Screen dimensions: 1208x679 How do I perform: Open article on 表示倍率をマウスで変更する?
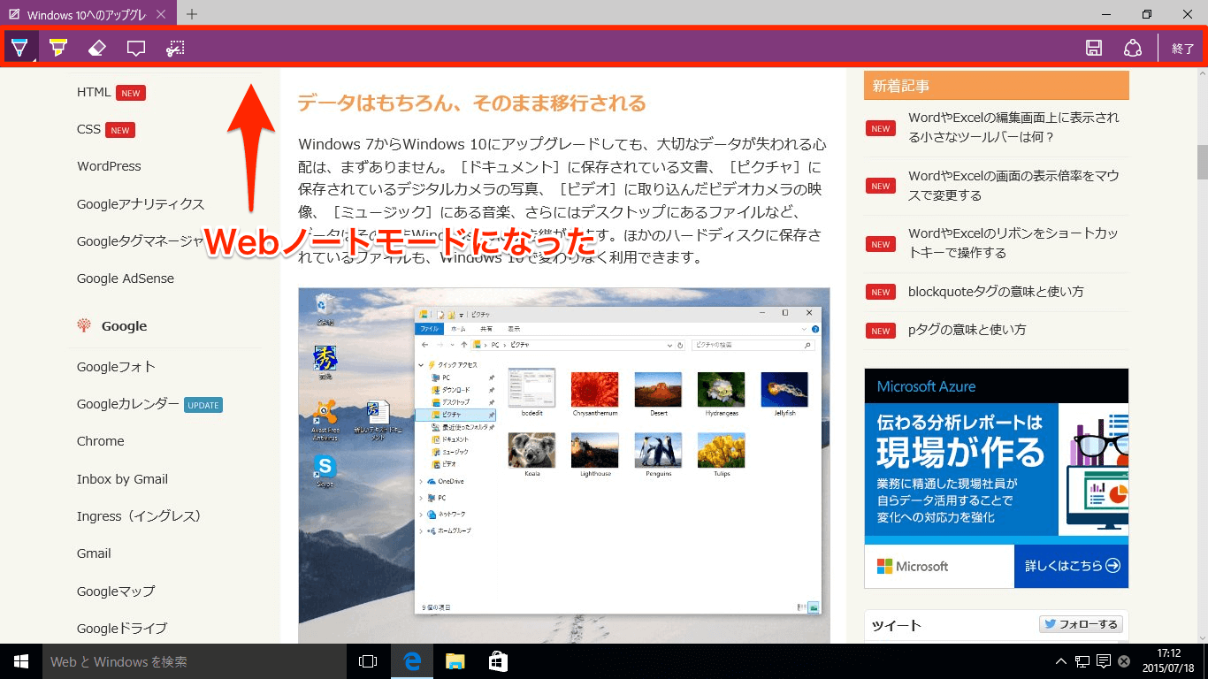tap(1013, 186)
